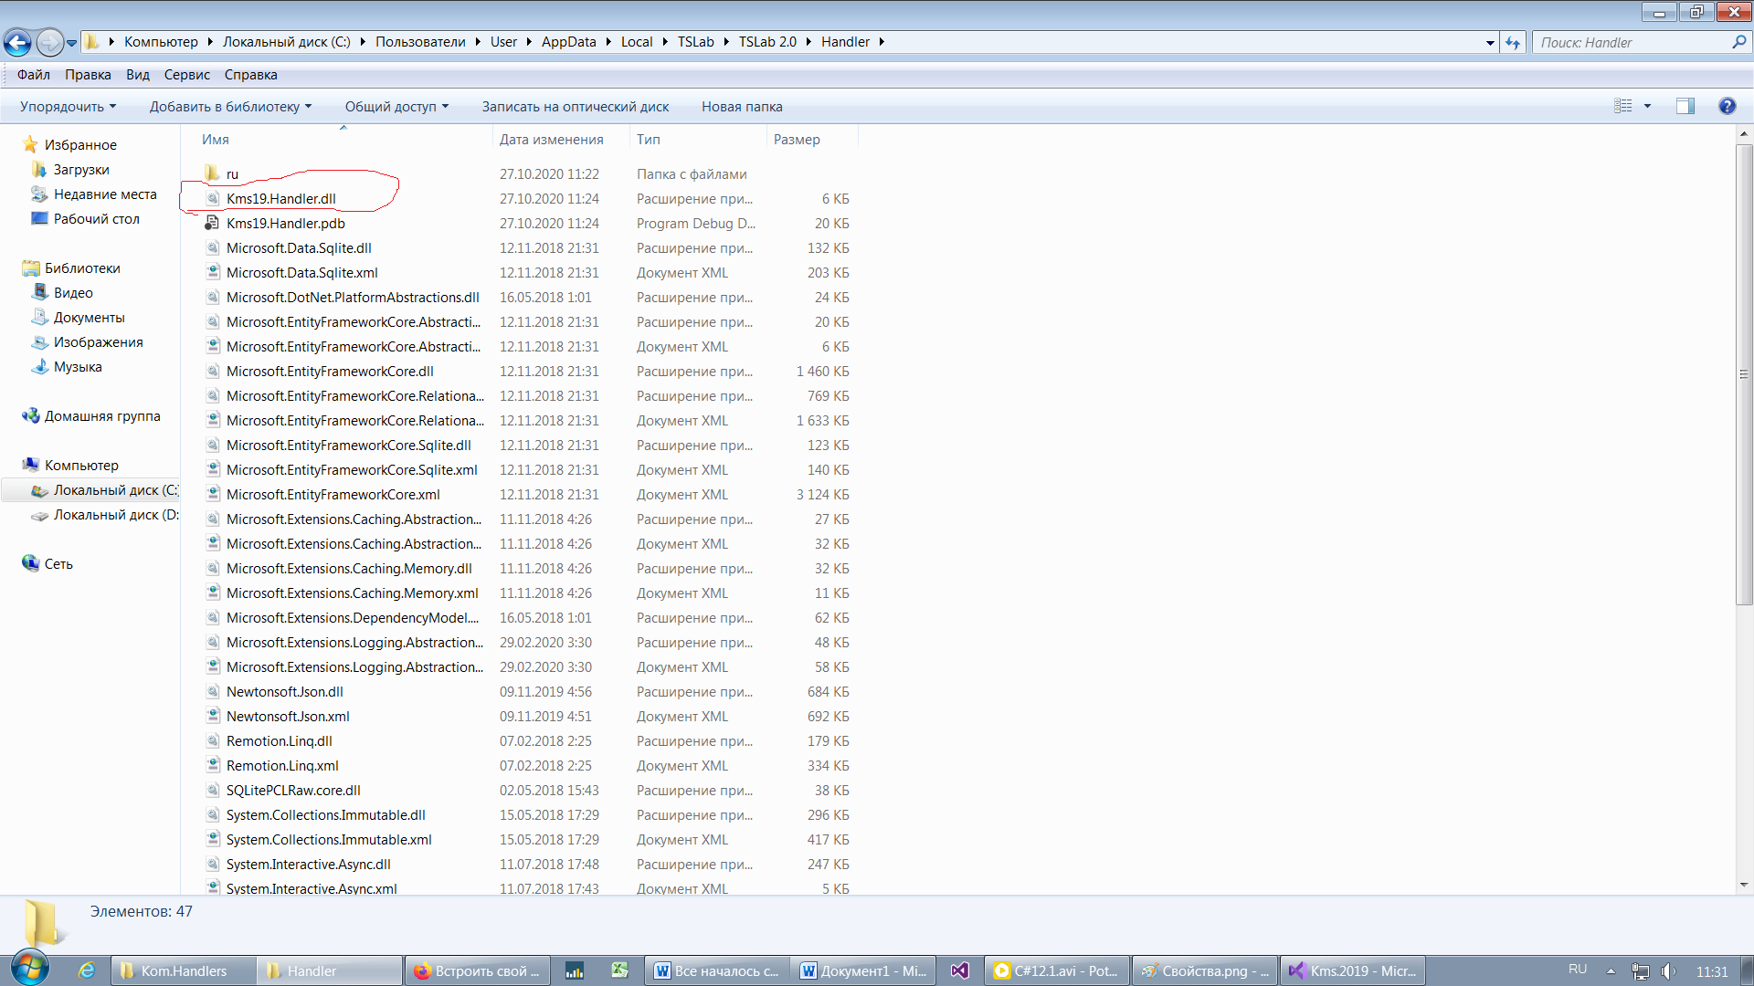Click Visual Studio icon in taskbar
Viewport: 1754px width, 986px height.
(959, 970)
